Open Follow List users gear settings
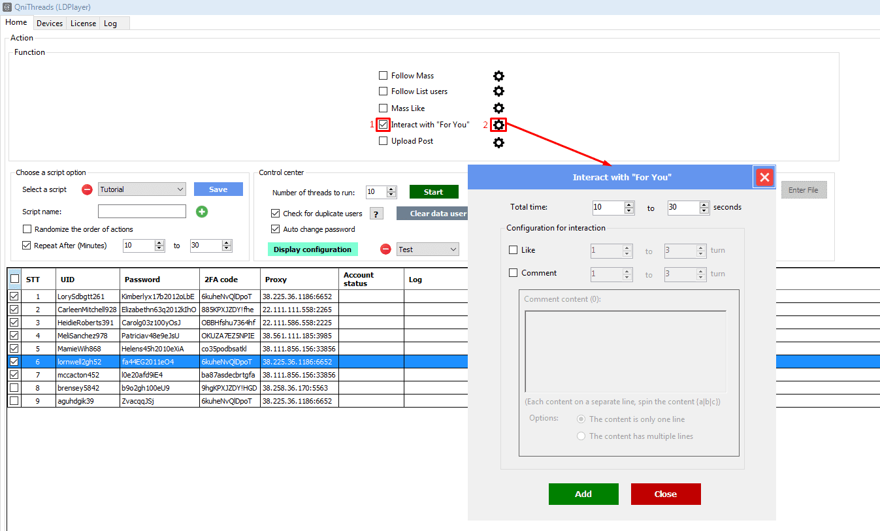Screen dimensions: 880x531 point(498,91)
